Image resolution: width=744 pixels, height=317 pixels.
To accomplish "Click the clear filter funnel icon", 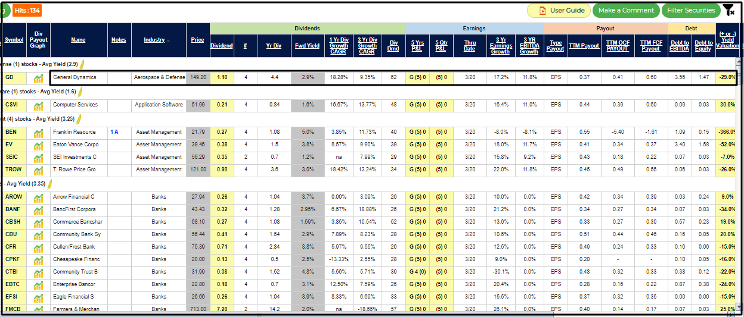I will pos(728,10).
